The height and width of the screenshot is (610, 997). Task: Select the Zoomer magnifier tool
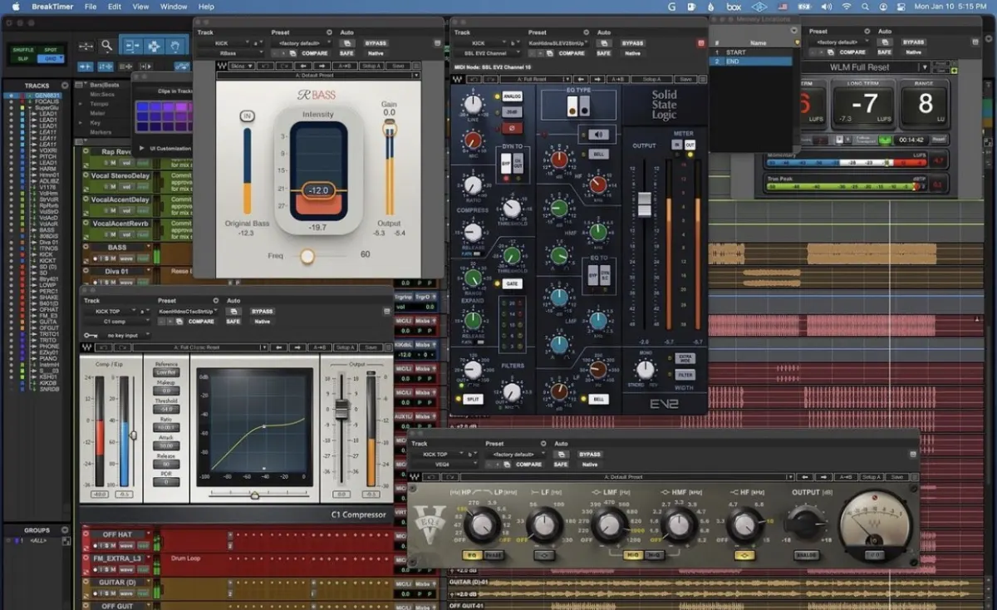tap(107, 47)
